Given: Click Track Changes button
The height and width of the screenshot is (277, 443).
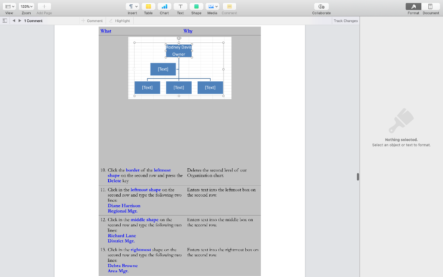Looking at the screenshot, I should pos(346,21).
